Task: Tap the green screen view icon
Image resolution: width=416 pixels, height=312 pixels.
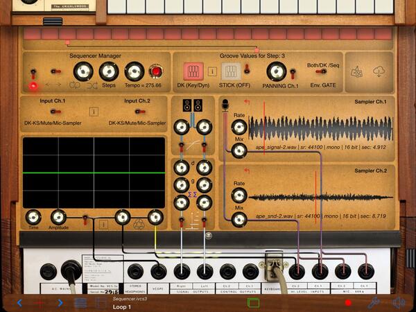Action: coord(253,303)
